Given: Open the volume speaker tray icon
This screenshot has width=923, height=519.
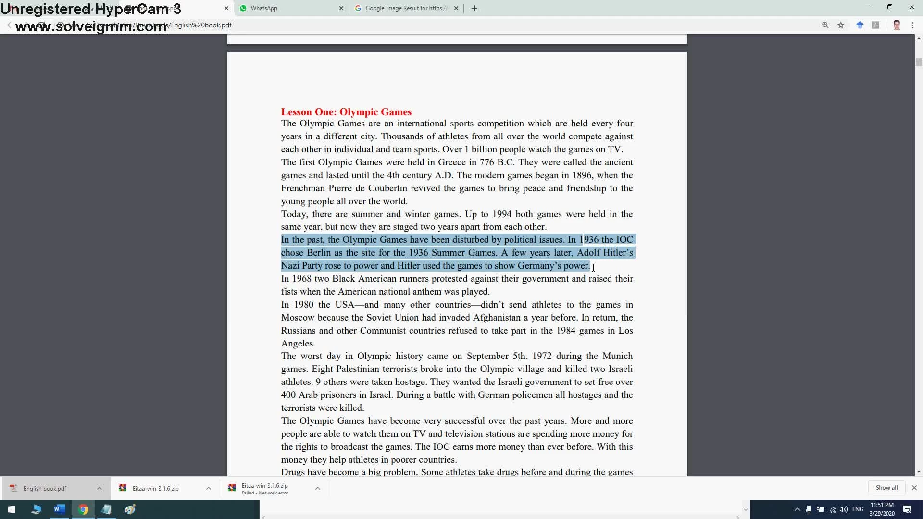Looking at the screenshot, I should pyautogui.click(x=844, y=509).
